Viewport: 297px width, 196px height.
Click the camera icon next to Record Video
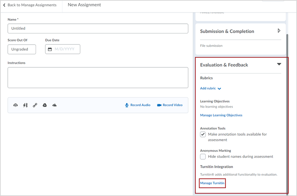159,105
